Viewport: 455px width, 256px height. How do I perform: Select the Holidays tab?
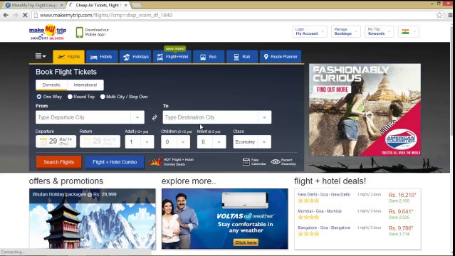point(135,57)
